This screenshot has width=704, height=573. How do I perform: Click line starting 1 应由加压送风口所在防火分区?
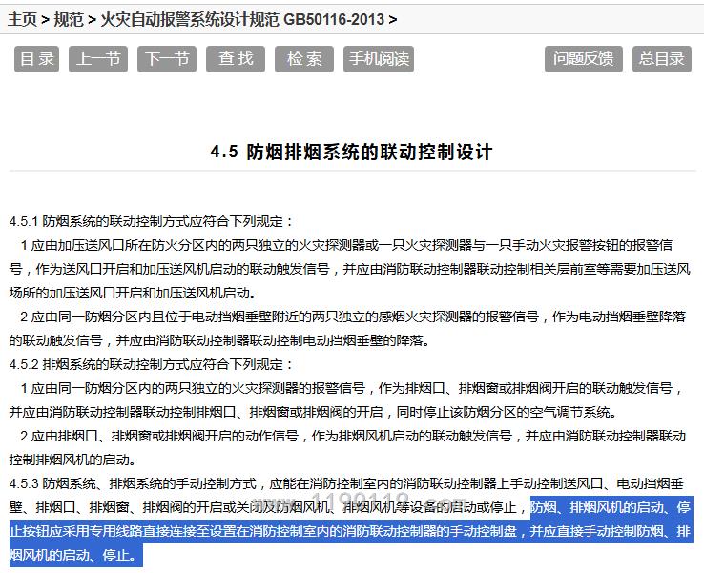coord(346,245)
